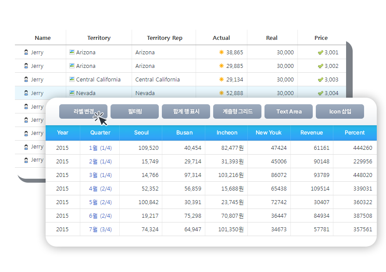Click the star icon beside 52,888
The height and width of the screenshot is (272, 386).
click(x=222, y=93)
